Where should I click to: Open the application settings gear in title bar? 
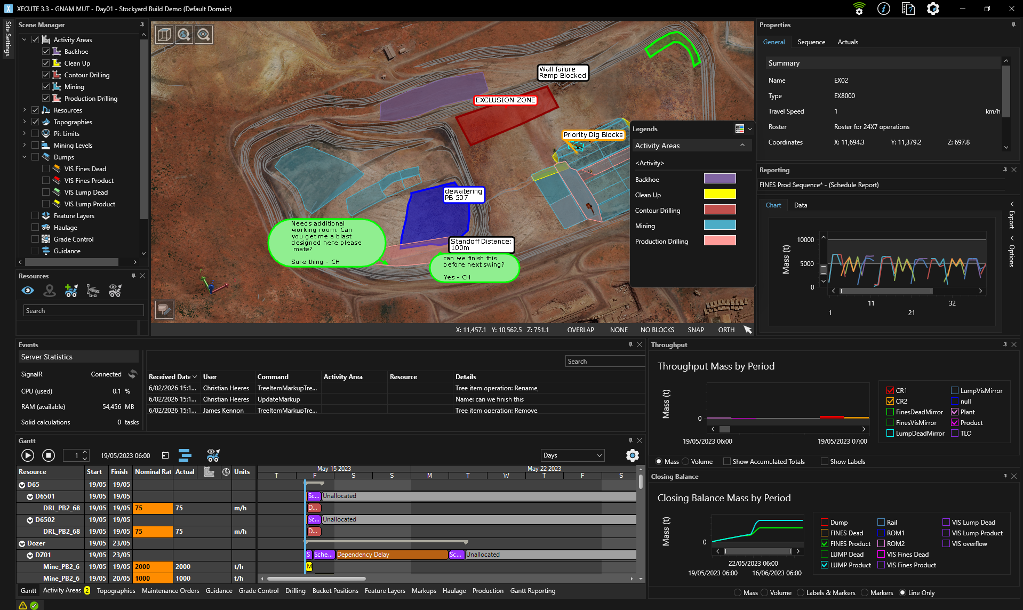[933, 9]
